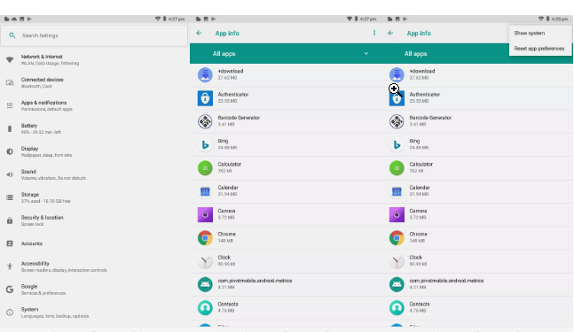
Task: Open Calendar app icon in middle panel
Action: [205, 191]
